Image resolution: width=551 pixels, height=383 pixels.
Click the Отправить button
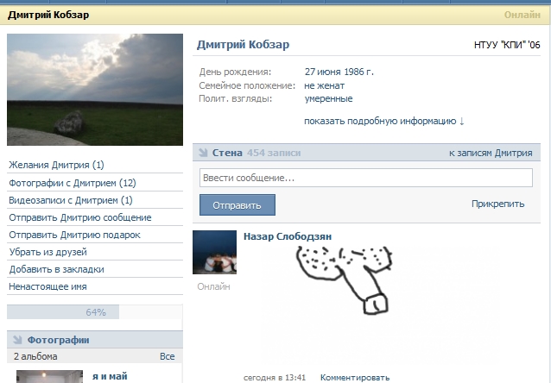point(237,205)
